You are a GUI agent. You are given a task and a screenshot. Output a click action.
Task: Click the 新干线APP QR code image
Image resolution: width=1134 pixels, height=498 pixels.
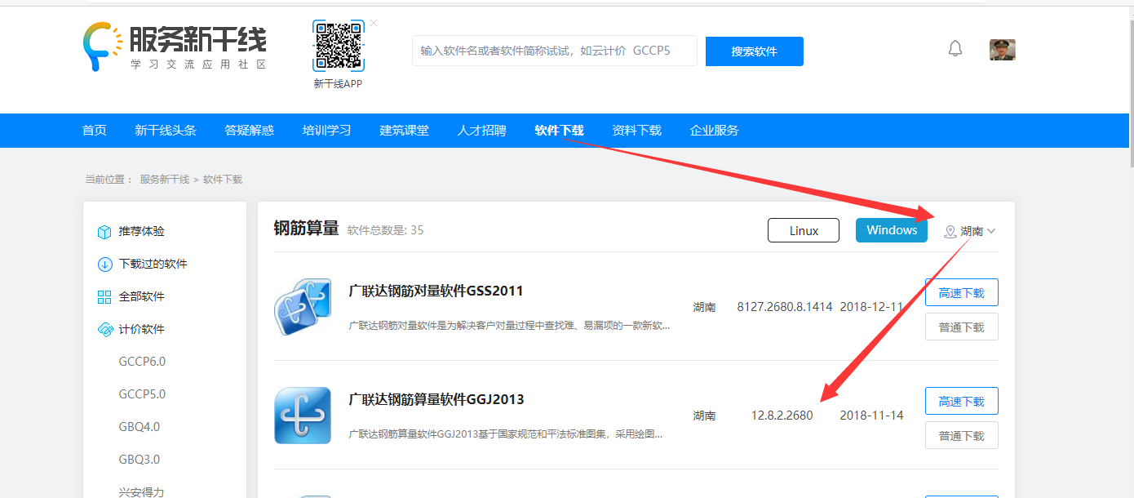point(338,47)
